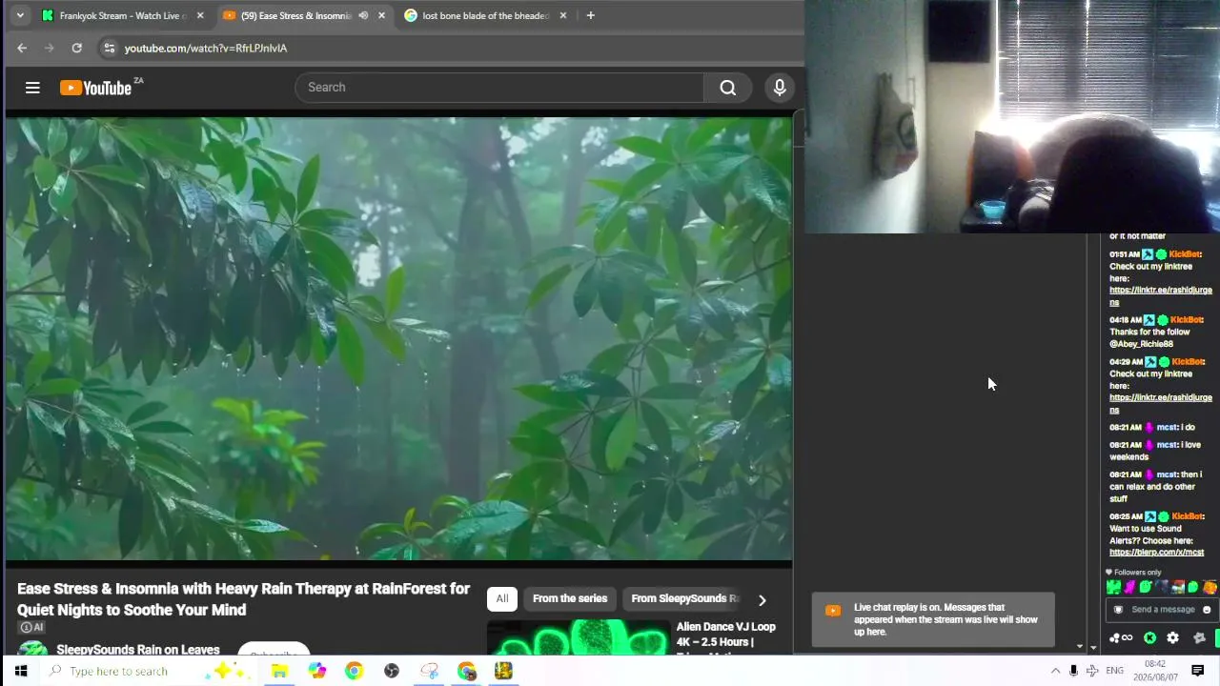The width and height of the screenshot is (1220, 686).
Task: Go back with browser back arrow
Action: 22,48
